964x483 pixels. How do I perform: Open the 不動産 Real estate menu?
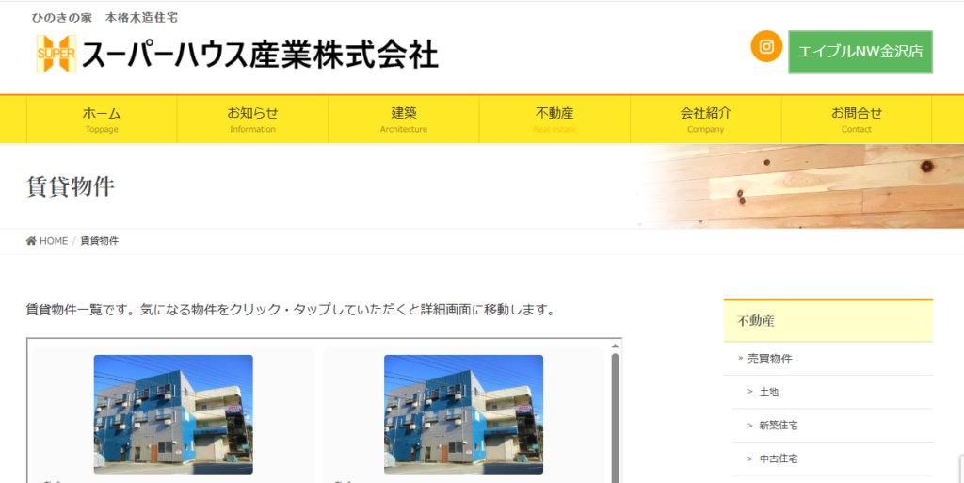554,119
